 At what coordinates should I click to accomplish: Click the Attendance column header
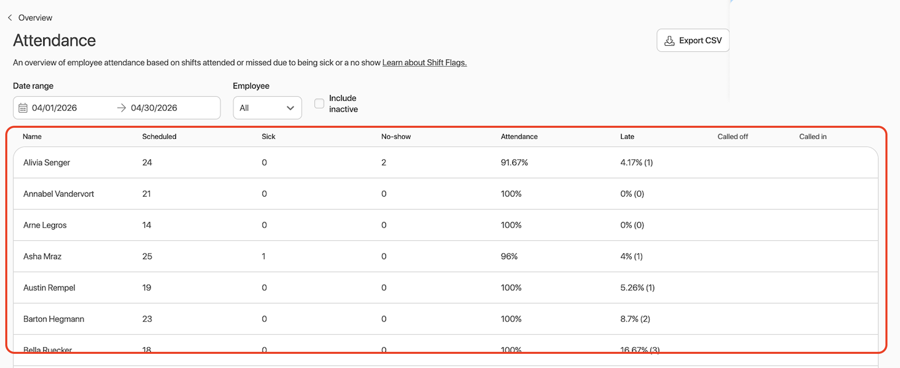point(519,137)
